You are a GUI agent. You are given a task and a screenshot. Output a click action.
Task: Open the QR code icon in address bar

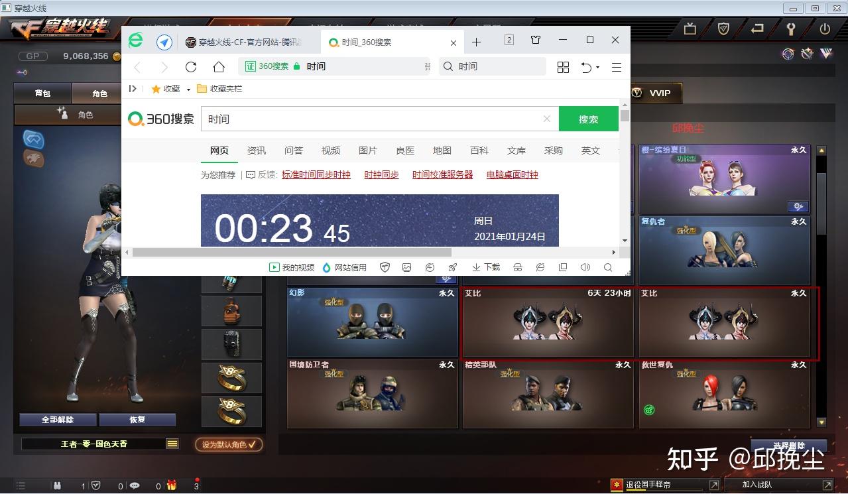pos(427,66)
